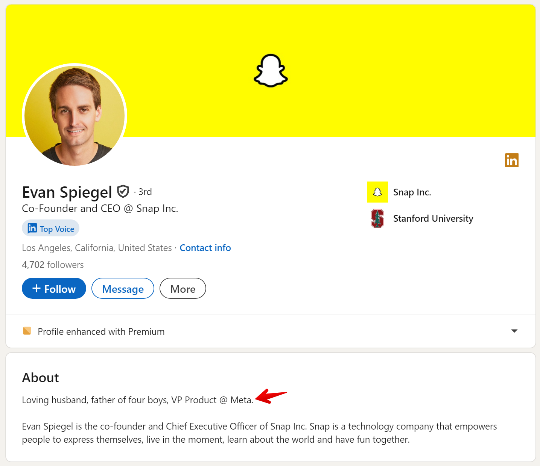Click the Snap Inc. company name link

(x=412, y=192)
